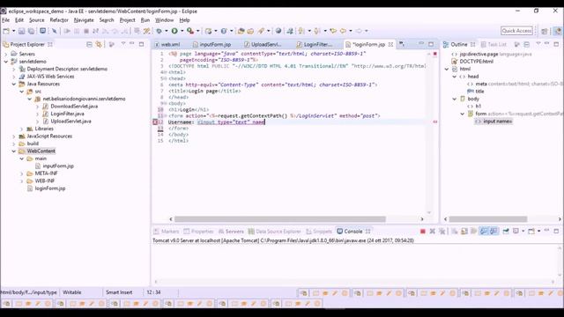
Task: Click the Back navigation arrow in toolbar
Action: tap(343, 31)
